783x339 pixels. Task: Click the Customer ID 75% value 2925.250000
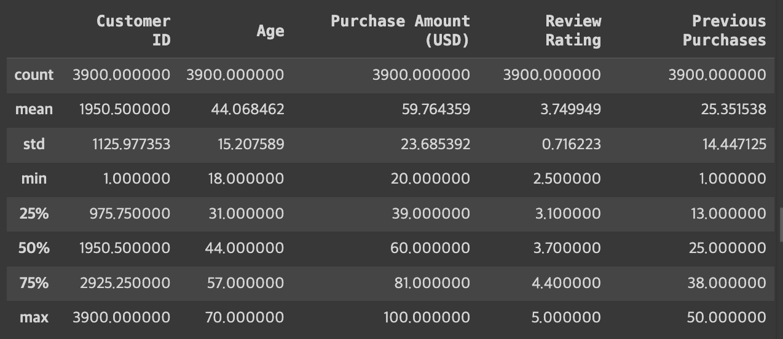pos(125,283)
